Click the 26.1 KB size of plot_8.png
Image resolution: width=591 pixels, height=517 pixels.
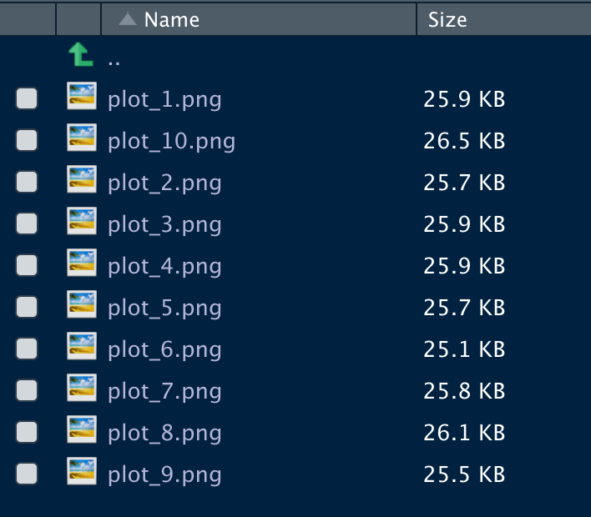pos(464,434)
